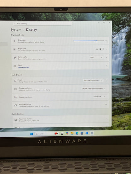
Task: Toggle Night light switch on
Action: point(102,49)
